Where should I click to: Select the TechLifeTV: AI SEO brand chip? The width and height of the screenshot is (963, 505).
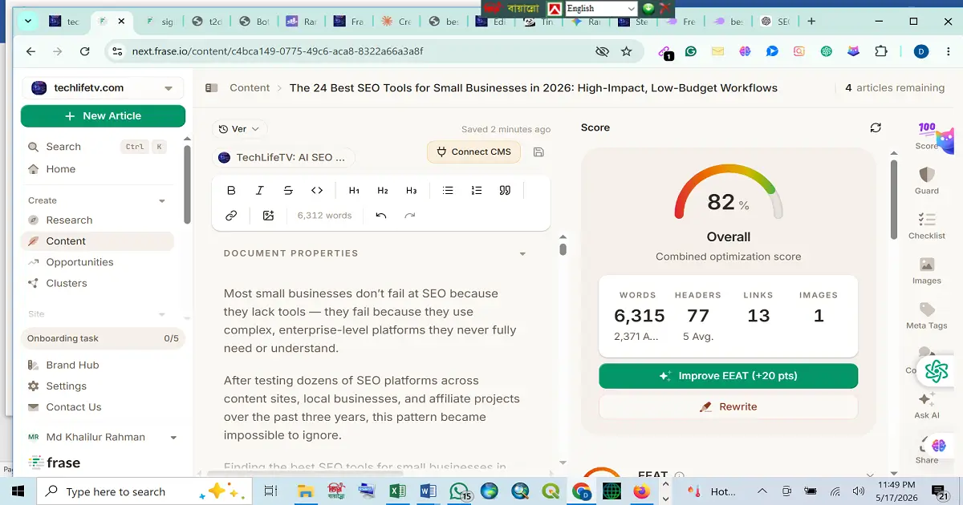[x=283, y=158]
